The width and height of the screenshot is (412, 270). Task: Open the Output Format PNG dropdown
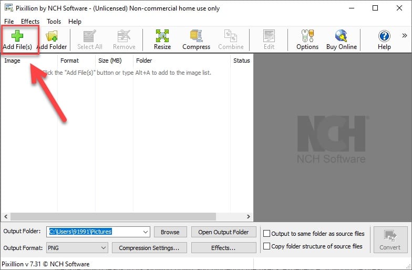77,248
